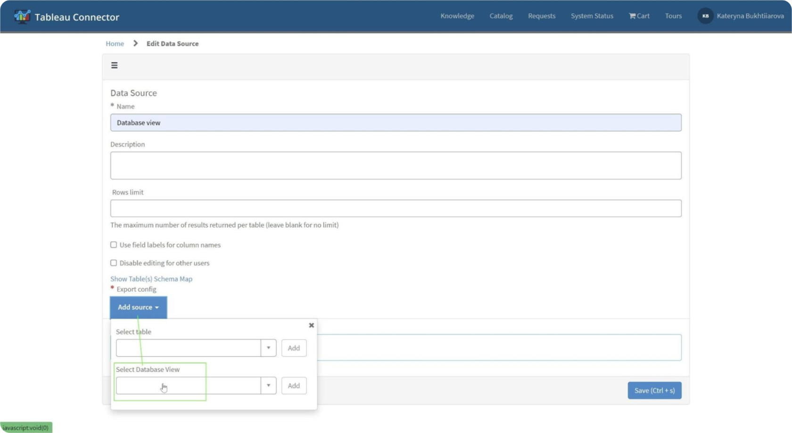This screenshot has width=792, height=433.
Task: Open the Knowledge menu item
Action: tap(457, 16)
